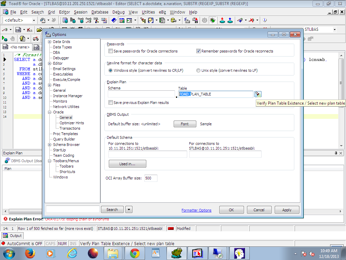This screenshot has height=260, width=346.
Task: Click the blue book toolbar icon
Action: pyautogui.click(x=114, y=20)
